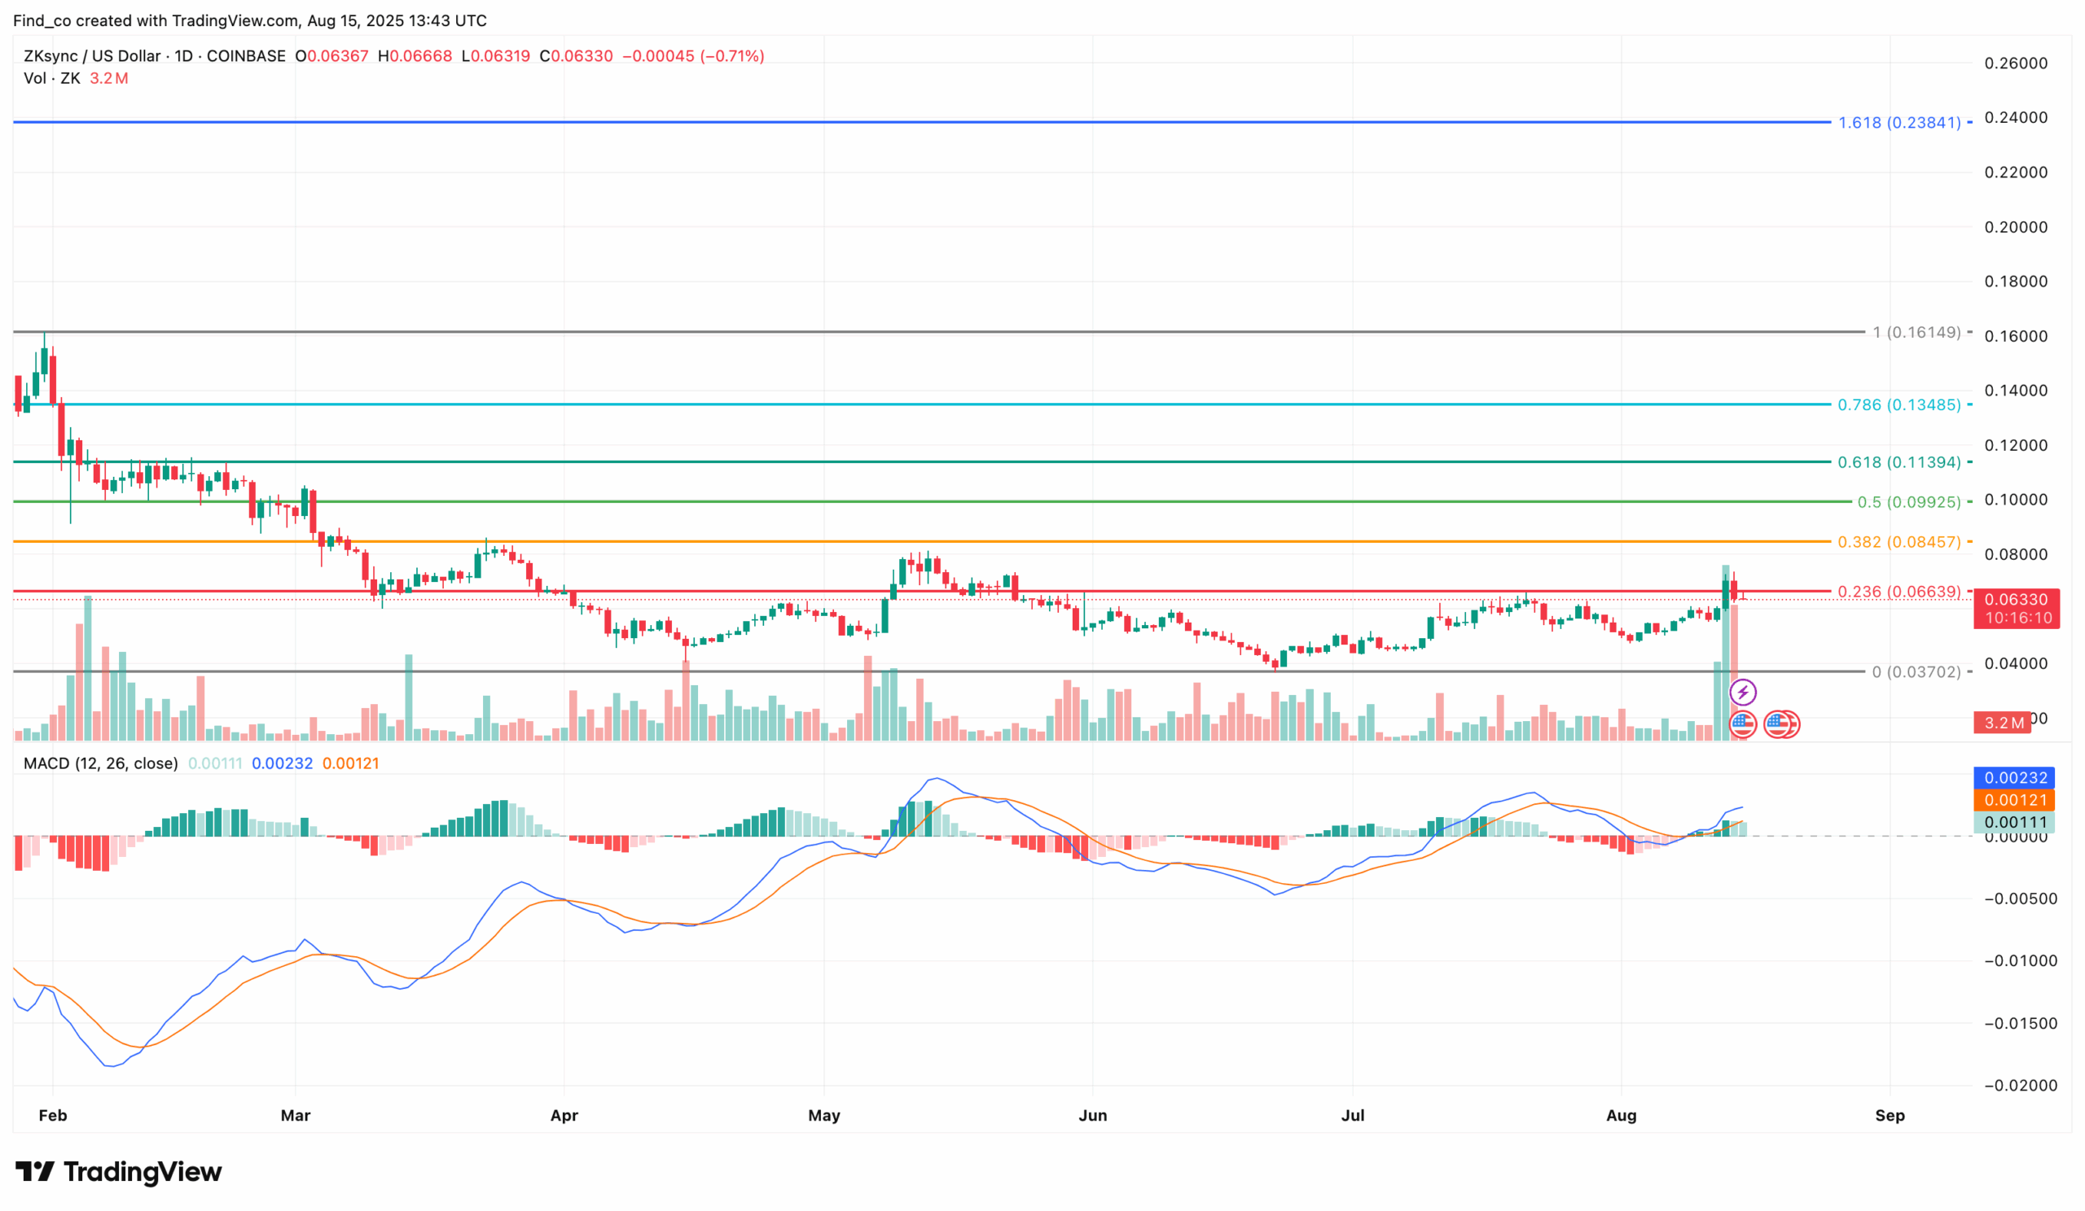Viewport: 2085px width, 1211px height.
Task: Click the 0.14000 price axis label
Action: click(x=2017, y=391)
